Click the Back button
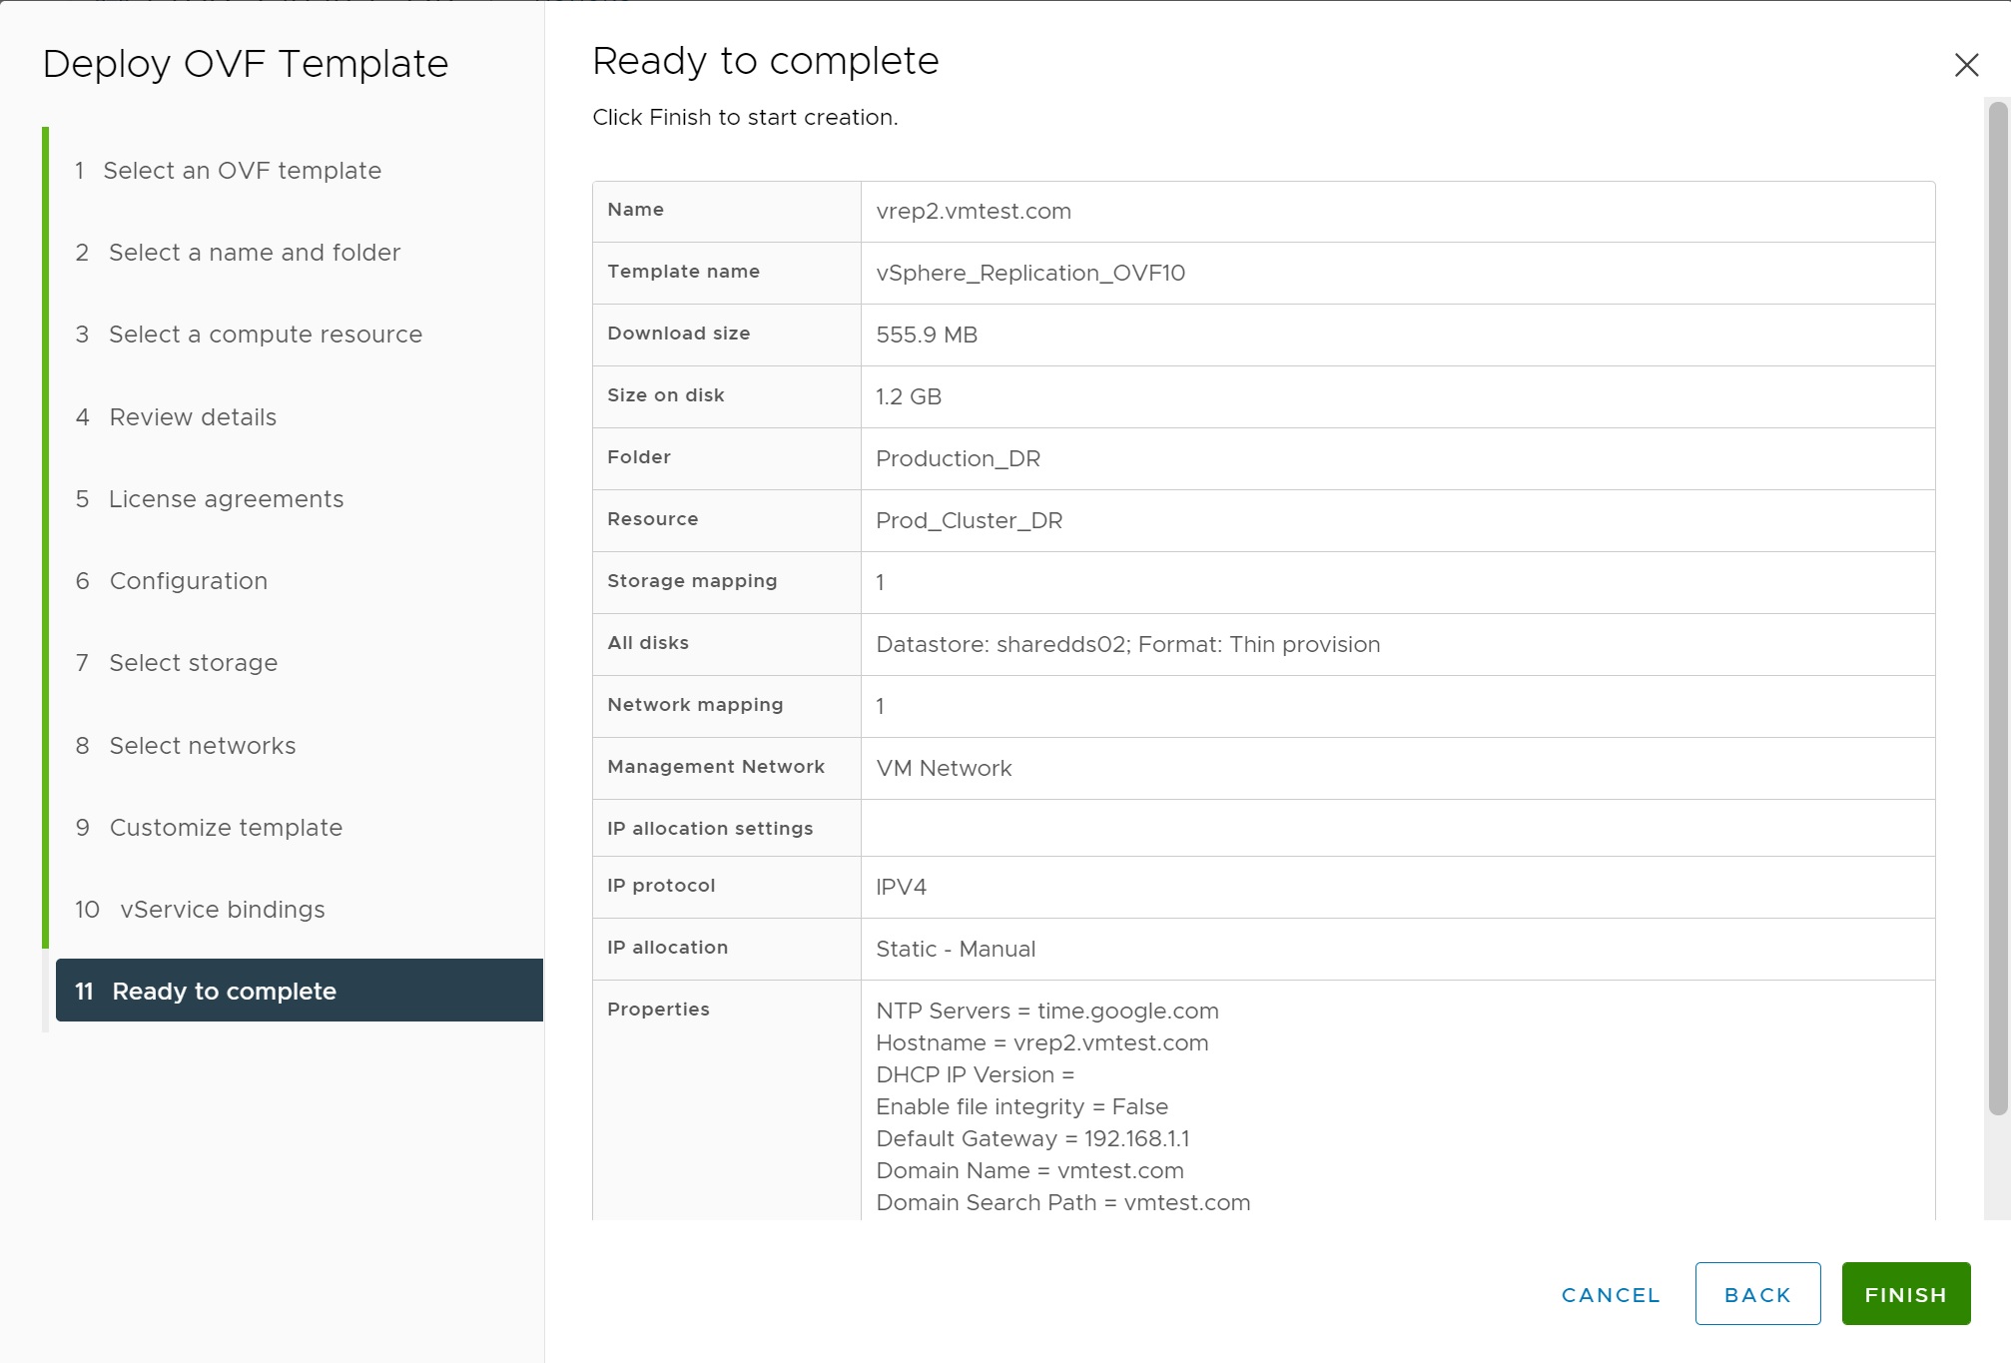The width and height of the screenshot is (2011, 1363). 1757,1294
